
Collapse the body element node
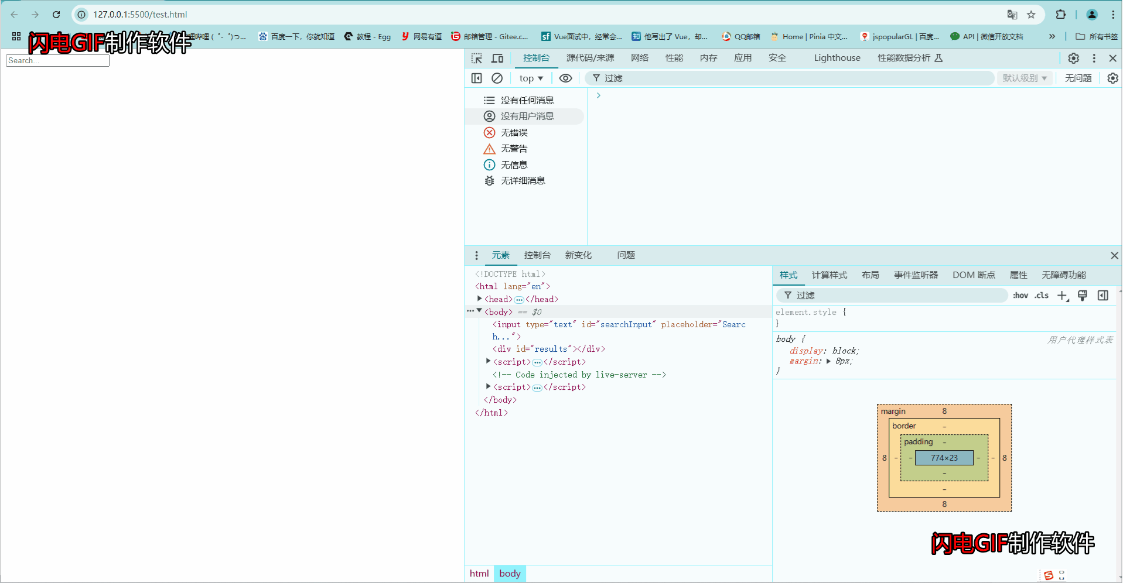(x=479, y=311)
